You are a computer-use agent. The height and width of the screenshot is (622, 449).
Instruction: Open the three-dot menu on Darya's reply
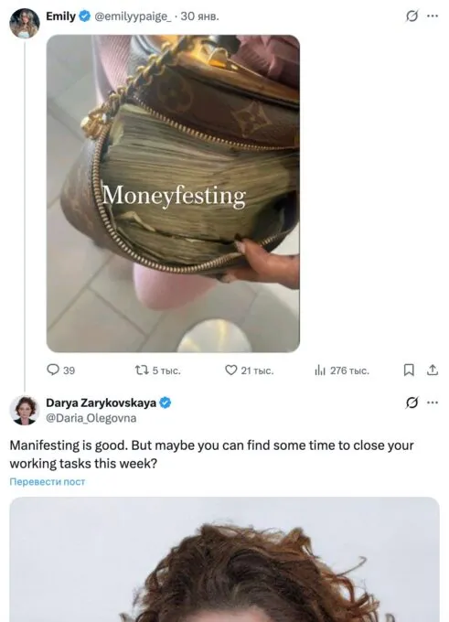coord(433,402)
